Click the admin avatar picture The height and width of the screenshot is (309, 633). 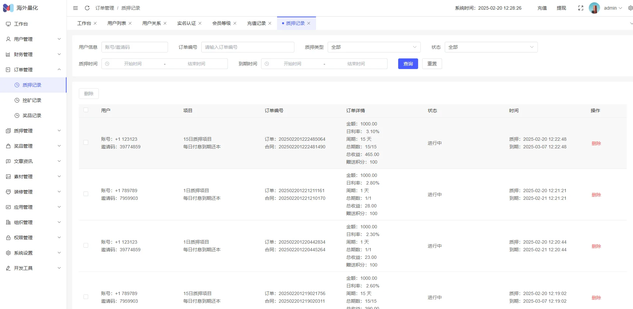[x=594, y=8]
